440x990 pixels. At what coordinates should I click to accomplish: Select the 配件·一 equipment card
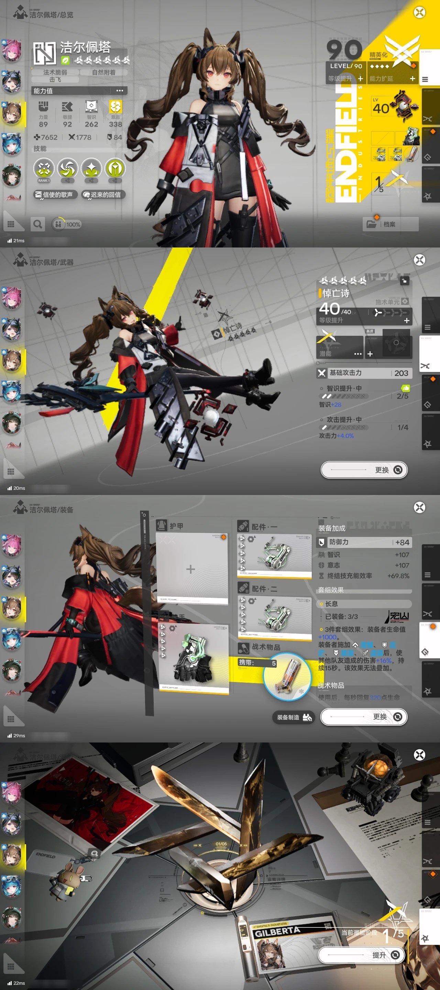[274, 555]
